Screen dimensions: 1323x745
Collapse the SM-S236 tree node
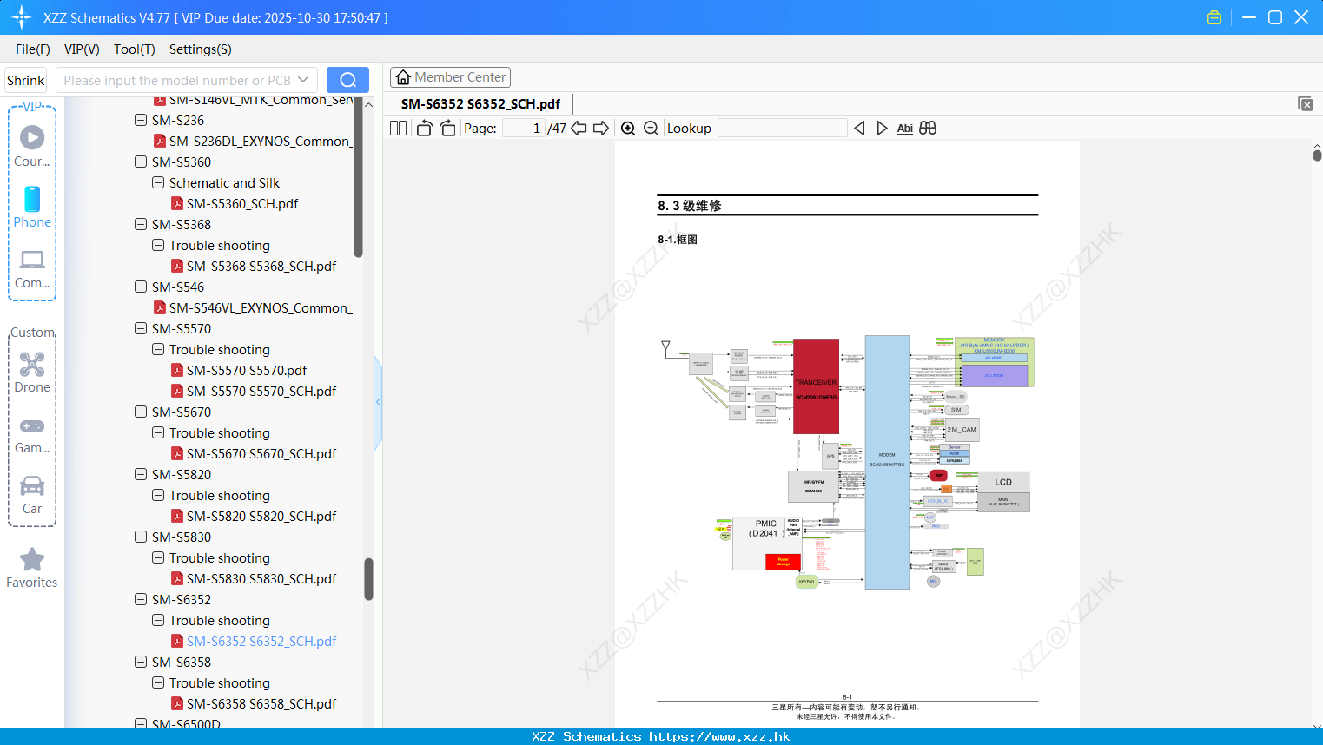click(141, 121)
